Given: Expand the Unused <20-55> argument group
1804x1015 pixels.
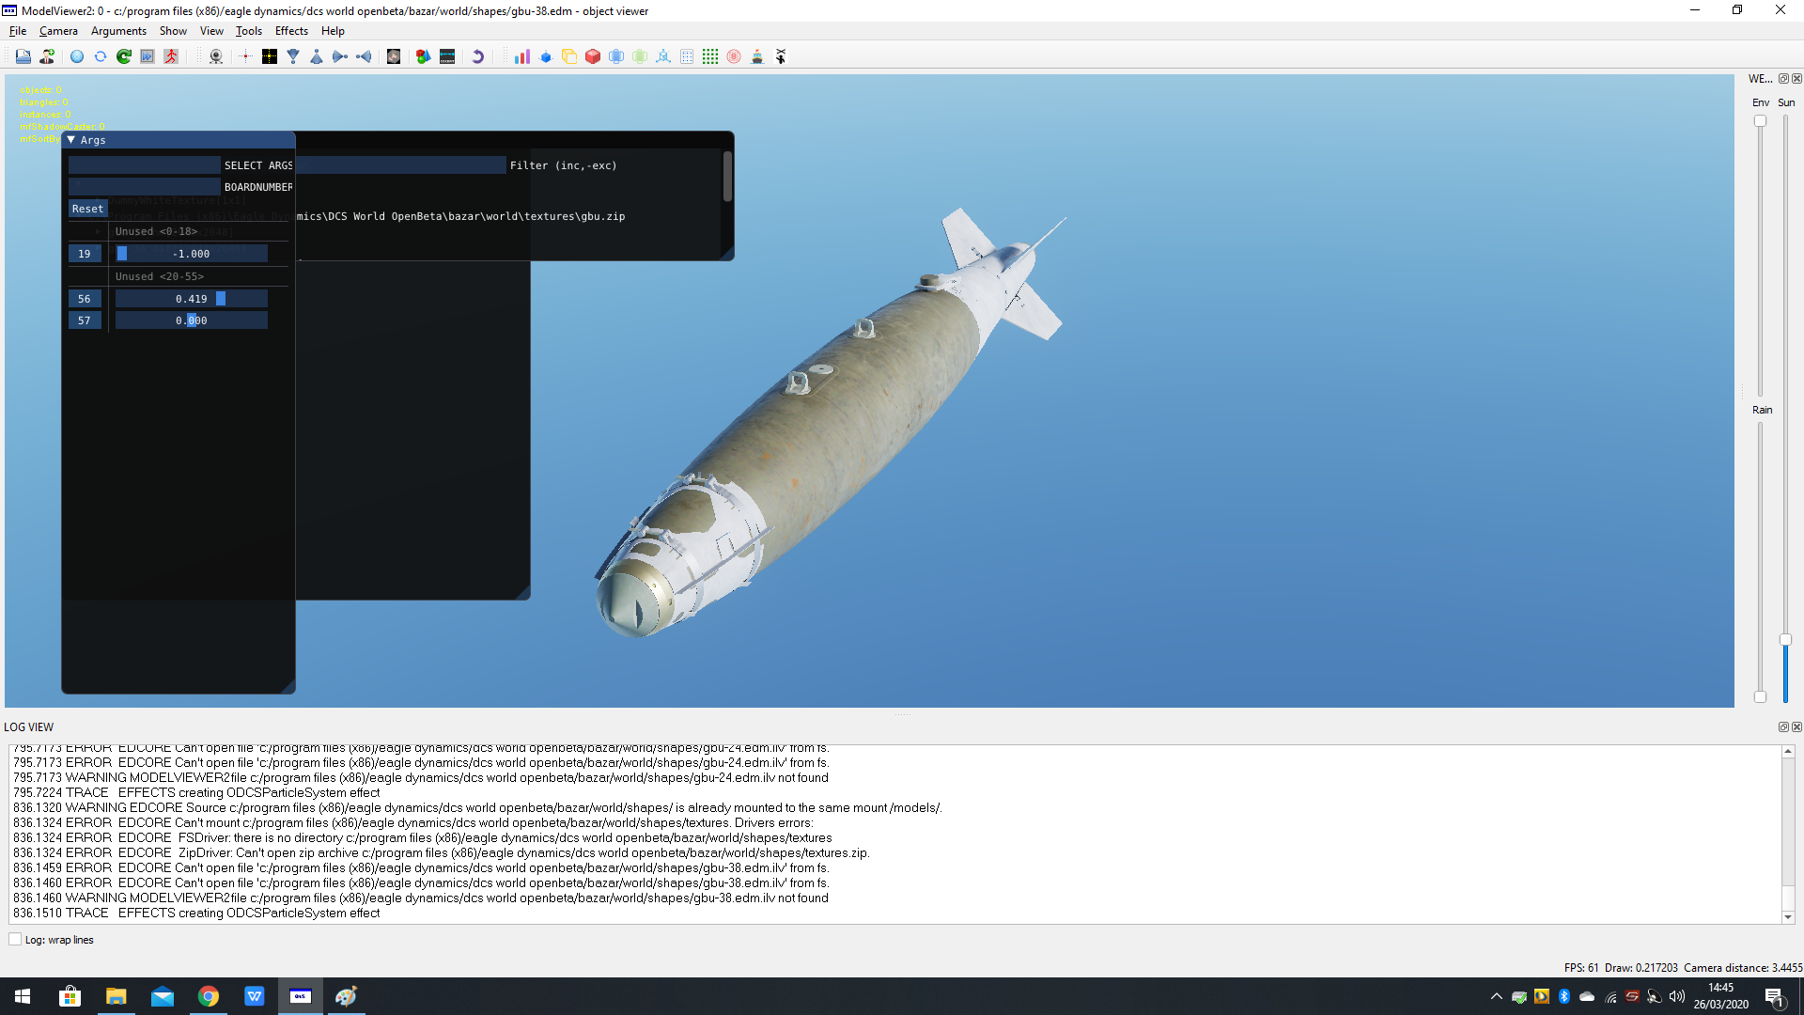Looking at the screenshot, I should coord(159,276).
